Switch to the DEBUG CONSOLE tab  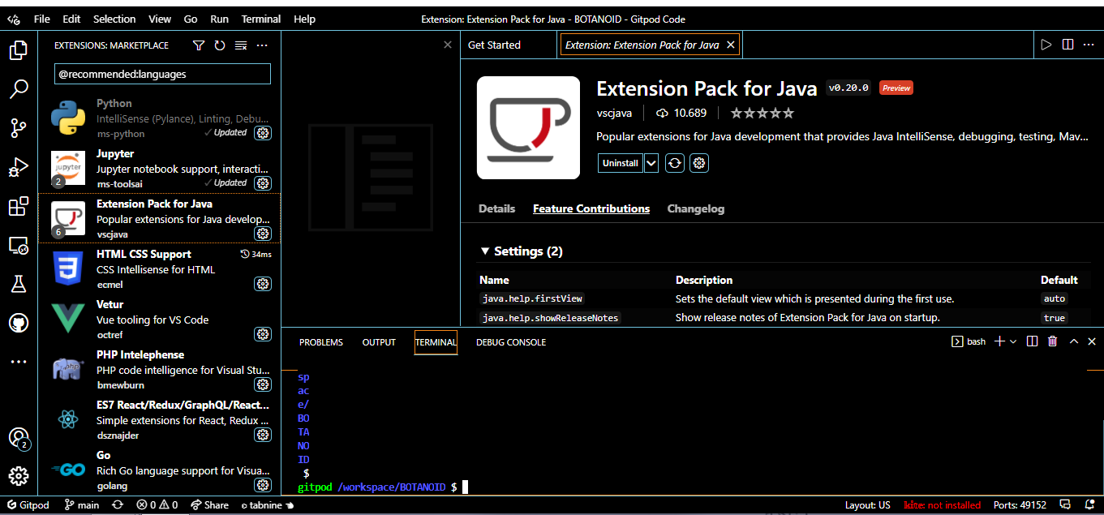[511, 342]
